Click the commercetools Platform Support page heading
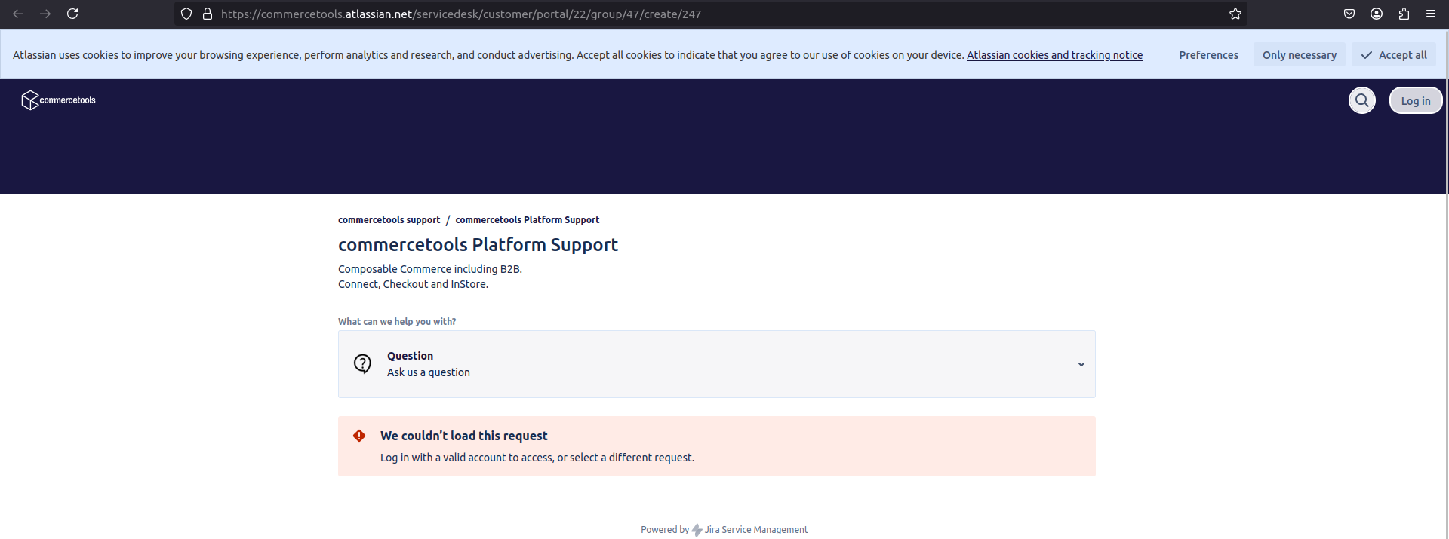The width and height of the screenshot is (1449, 539). [478, 245]
